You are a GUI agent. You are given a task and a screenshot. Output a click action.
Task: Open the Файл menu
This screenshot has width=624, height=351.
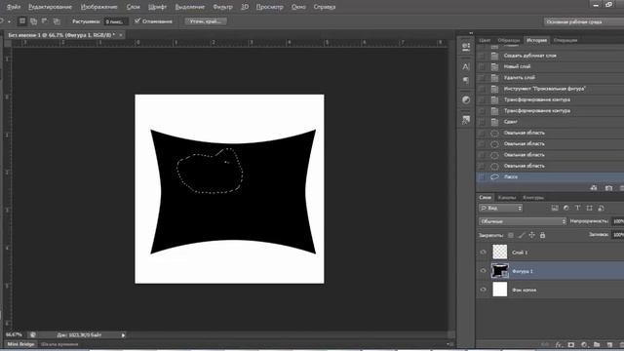14,7
